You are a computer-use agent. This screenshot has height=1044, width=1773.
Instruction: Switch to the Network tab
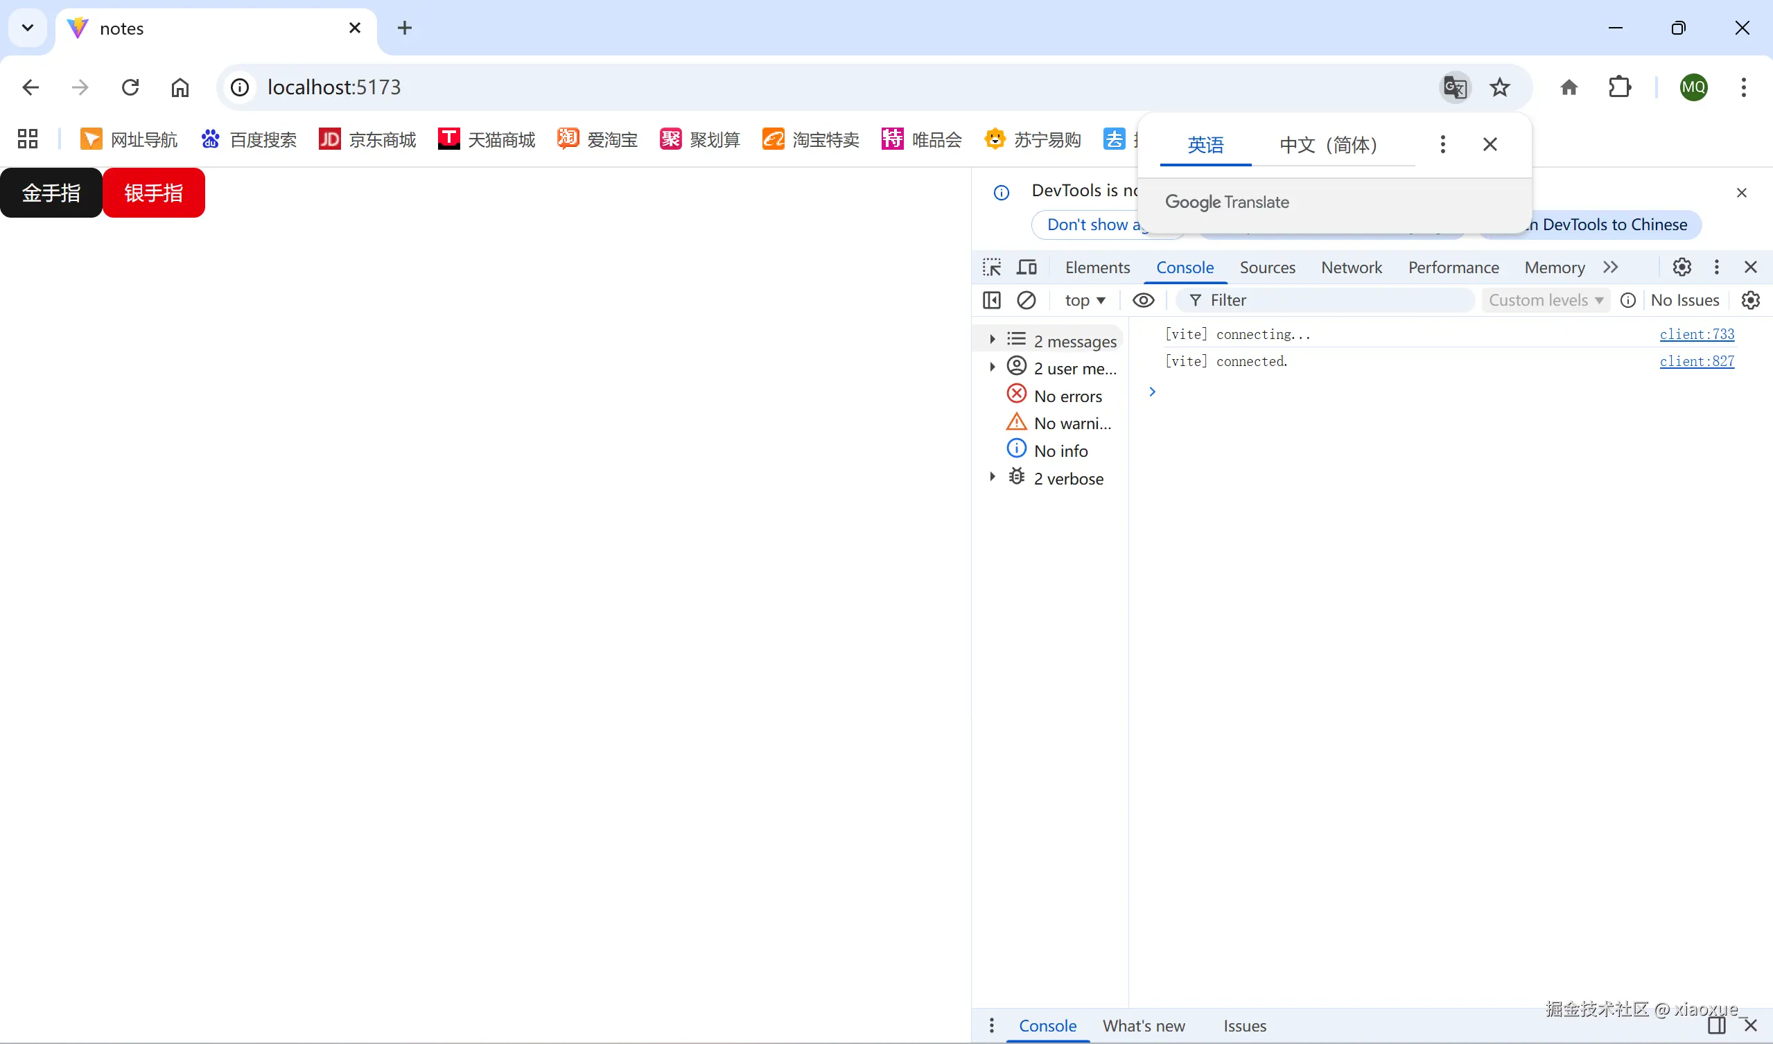coord(1351,268)
